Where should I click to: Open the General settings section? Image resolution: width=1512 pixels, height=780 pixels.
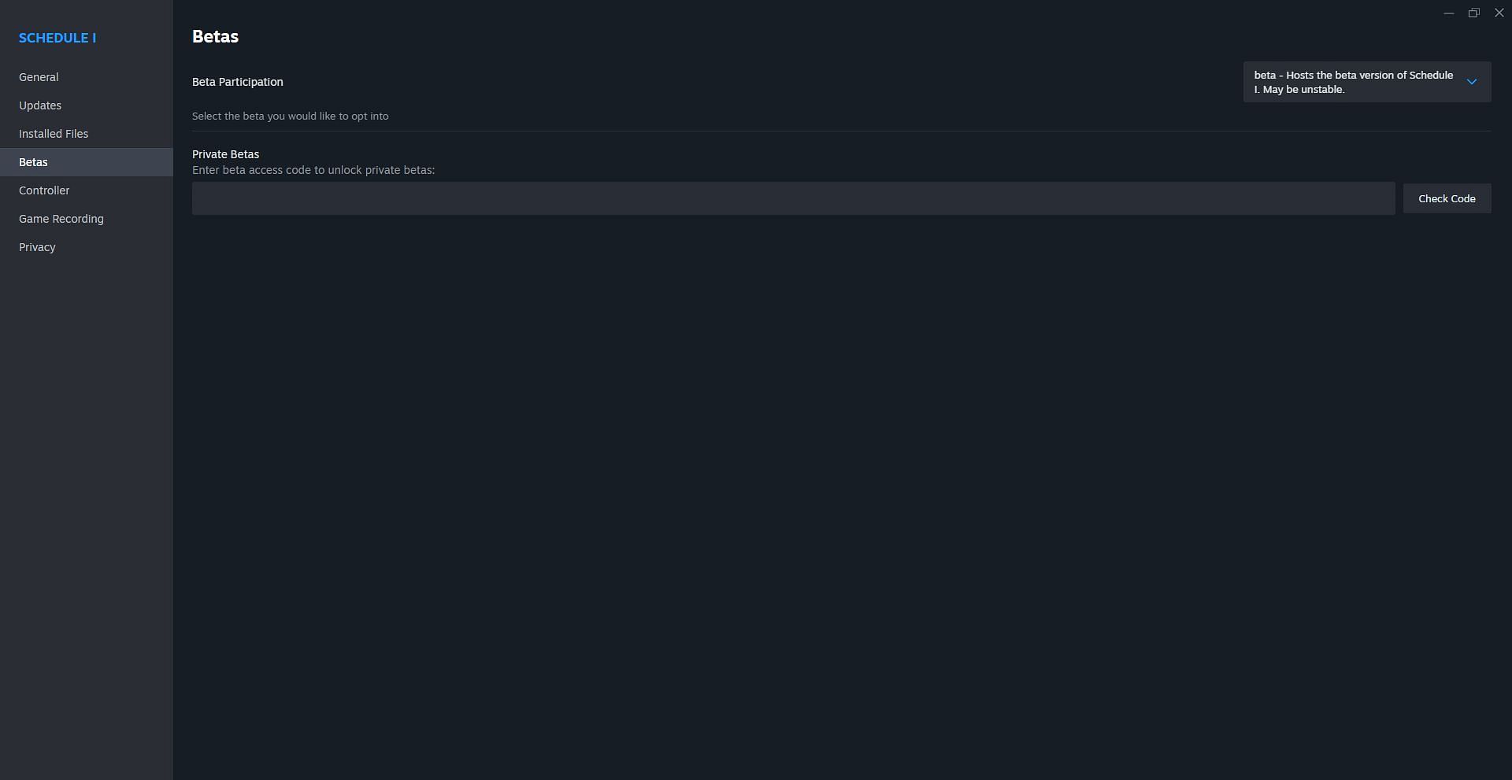(86, 77)
